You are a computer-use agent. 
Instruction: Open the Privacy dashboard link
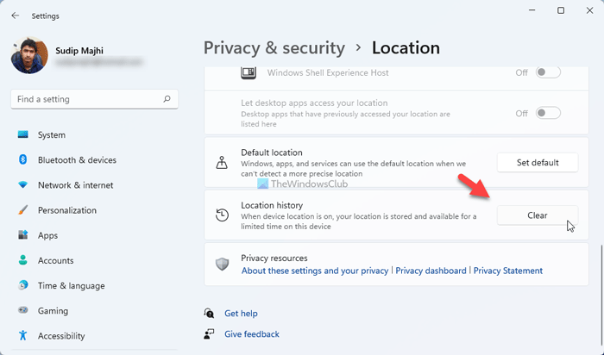[x=431, y=271]
